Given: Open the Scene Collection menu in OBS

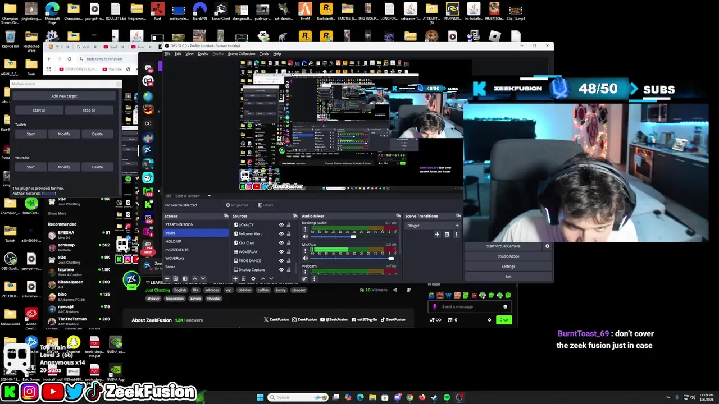Looking at the screenshot, I should tap(241, 54).
